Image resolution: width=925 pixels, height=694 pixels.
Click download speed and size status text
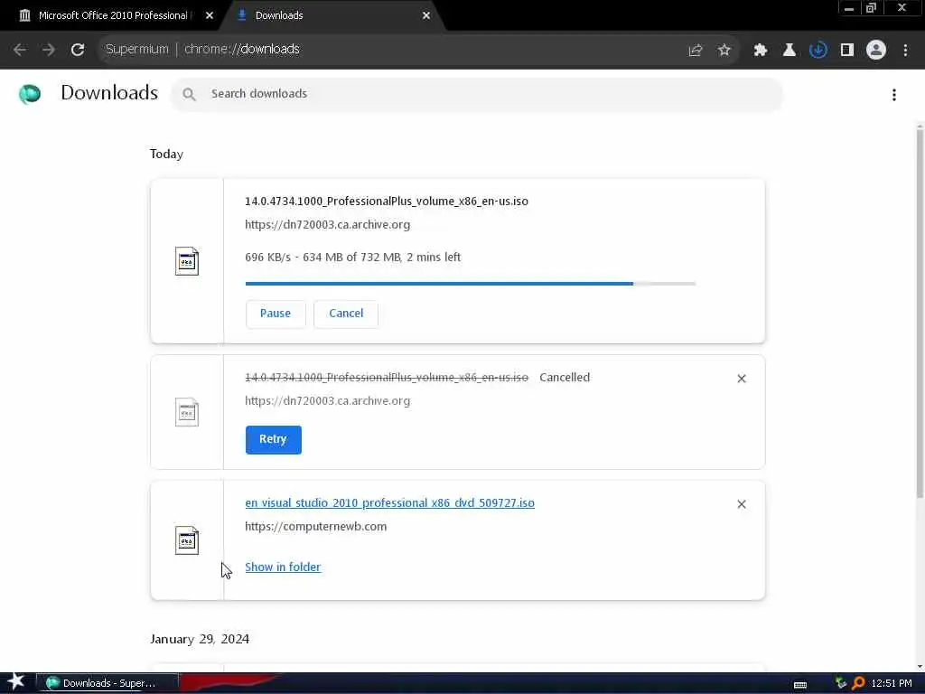[353, 258]
